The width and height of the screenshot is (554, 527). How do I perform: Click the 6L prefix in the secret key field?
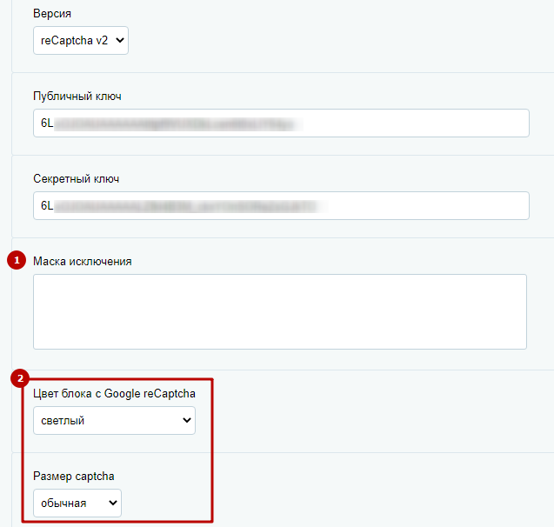click(x=47, y=205)
